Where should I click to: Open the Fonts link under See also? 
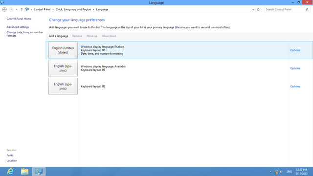[10, 155]
